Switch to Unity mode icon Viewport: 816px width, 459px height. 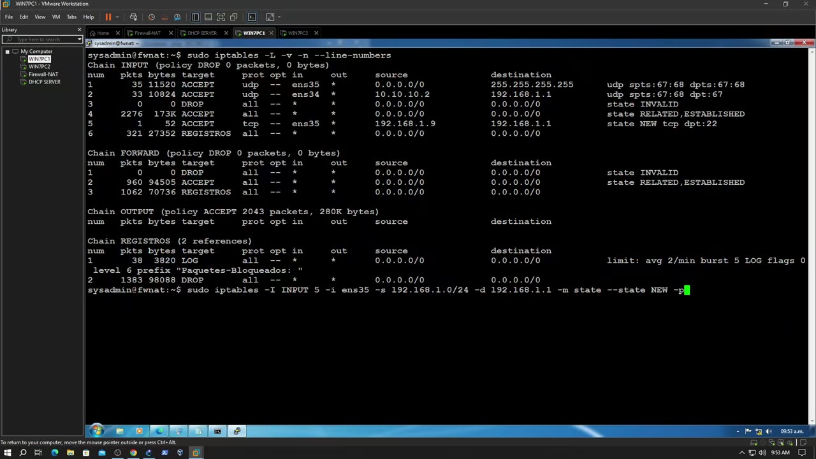233,17
